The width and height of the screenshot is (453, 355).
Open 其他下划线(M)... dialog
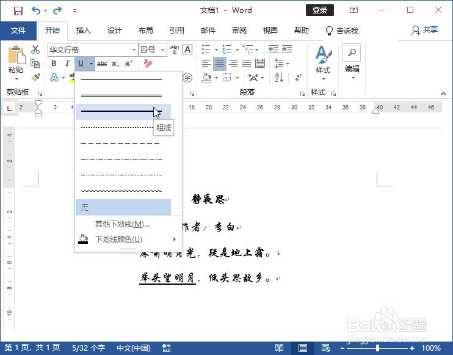[x=122, y=224]
